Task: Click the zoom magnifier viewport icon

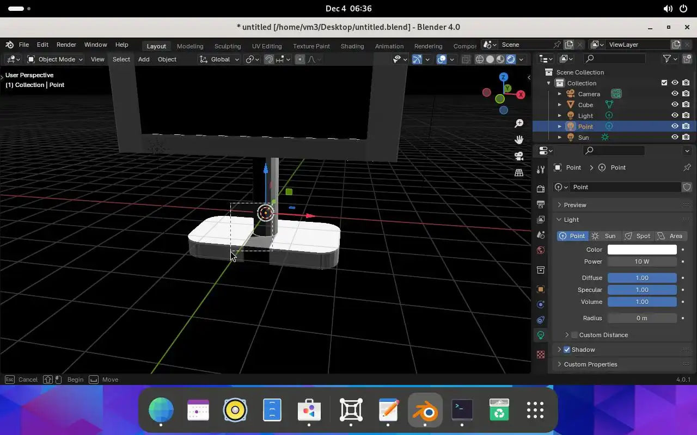Action: coord(519,123)
